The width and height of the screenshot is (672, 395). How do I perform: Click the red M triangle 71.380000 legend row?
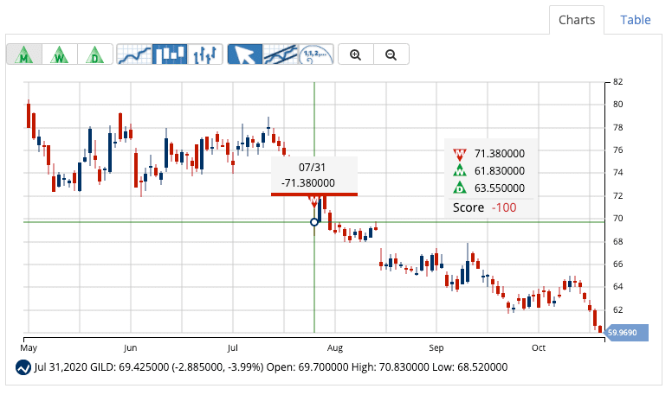(489, 154)
